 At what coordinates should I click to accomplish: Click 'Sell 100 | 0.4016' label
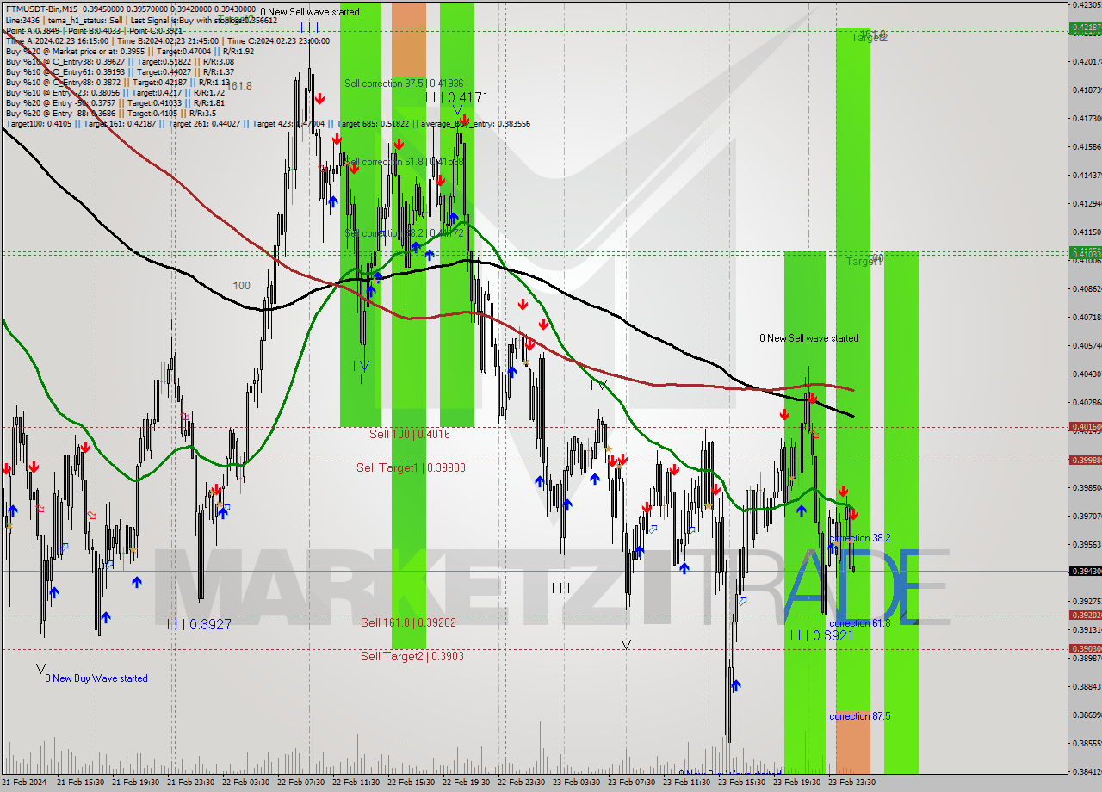click(x=410, y=434)
